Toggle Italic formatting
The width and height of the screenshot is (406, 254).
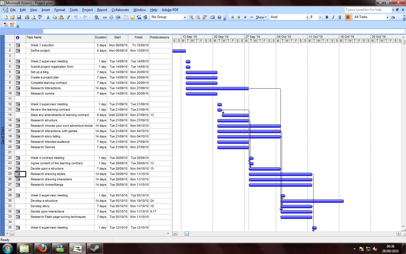point(333,17)
